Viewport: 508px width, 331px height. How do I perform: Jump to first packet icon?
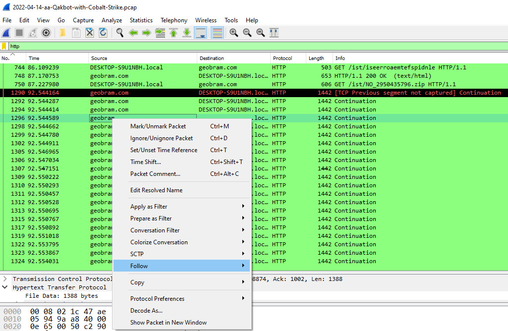[173, 33]
